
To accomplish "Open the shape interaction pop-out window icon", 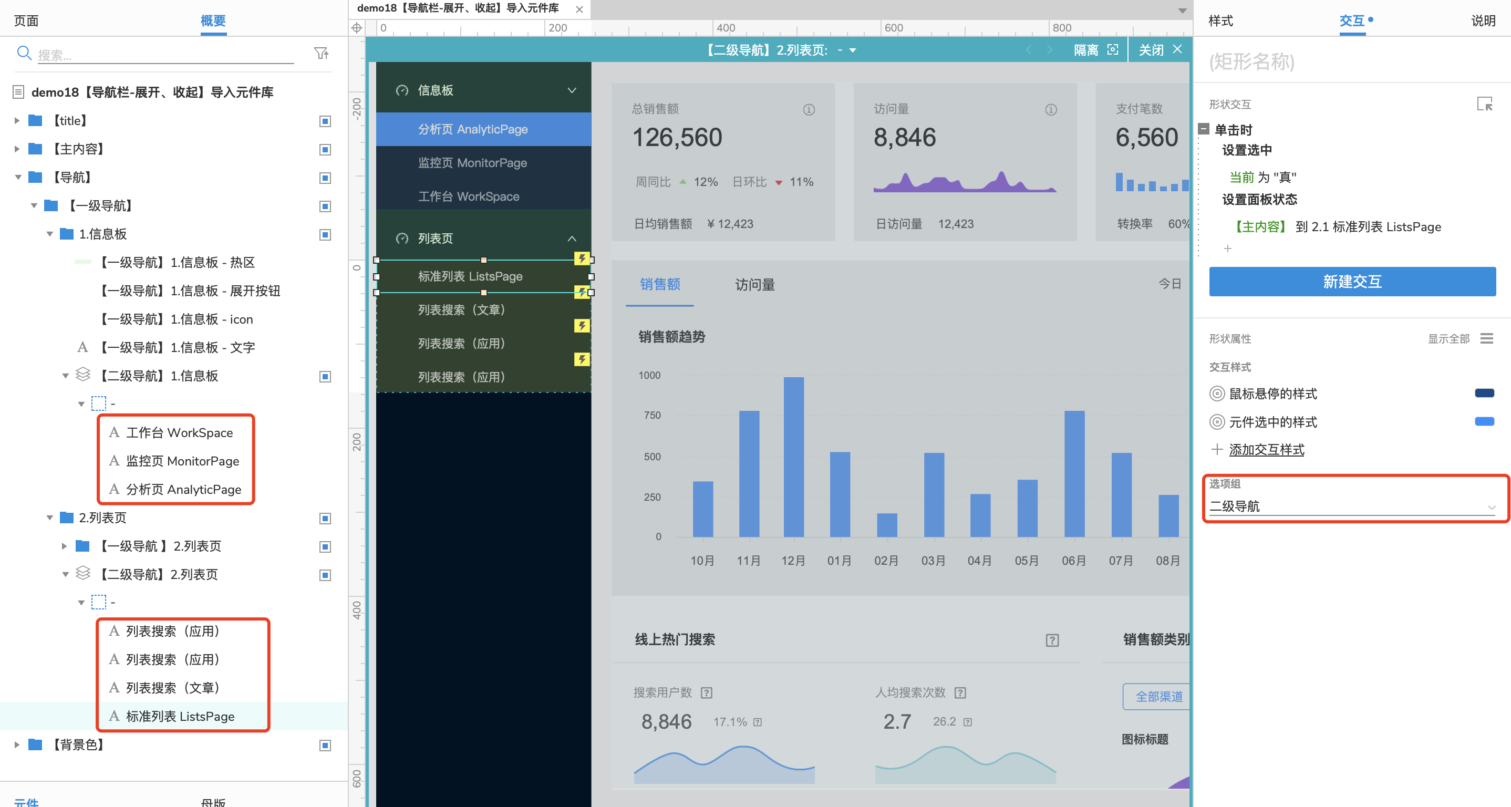I will [1485, 105].
